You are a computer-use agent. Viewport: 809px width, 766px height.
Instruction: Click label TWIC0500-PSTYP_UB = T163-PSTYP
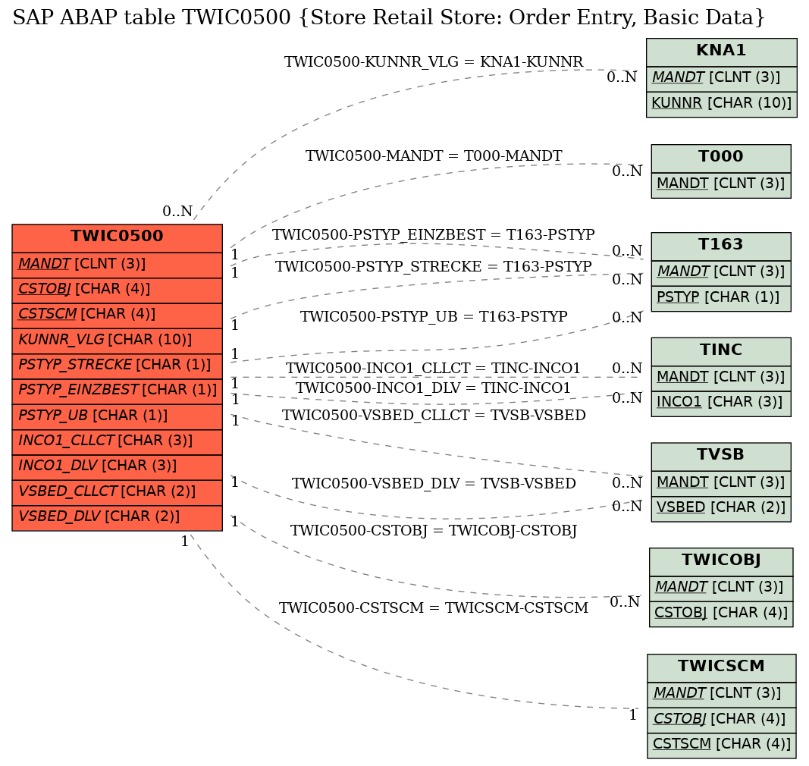pos(434,316)
